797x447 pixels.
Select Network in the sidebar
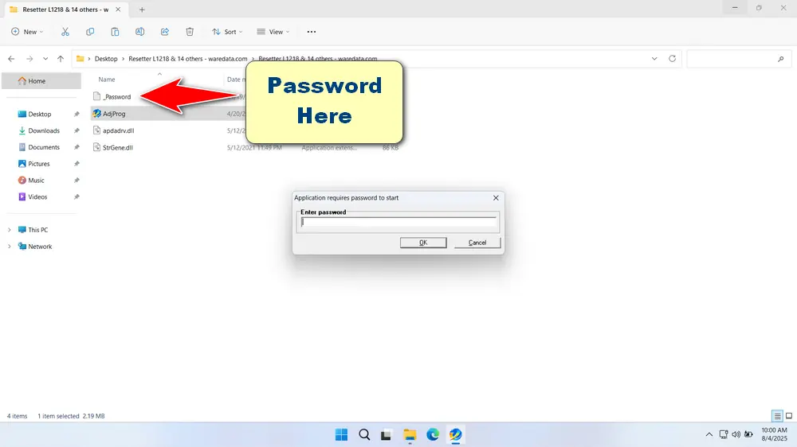coord(40,247)
